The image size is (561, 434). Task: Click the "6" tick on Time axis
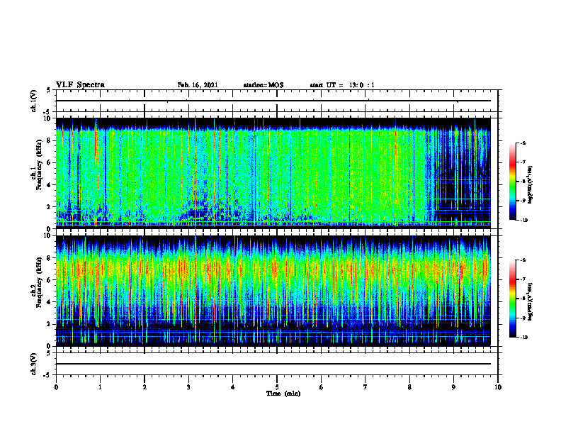(x=322, y=387)
